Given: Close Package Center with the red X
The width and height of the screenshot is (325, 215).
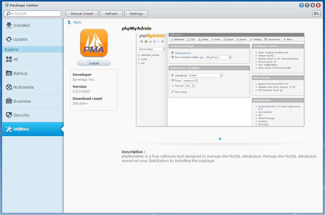Looking at the screenshot, I should pos(318,5).
